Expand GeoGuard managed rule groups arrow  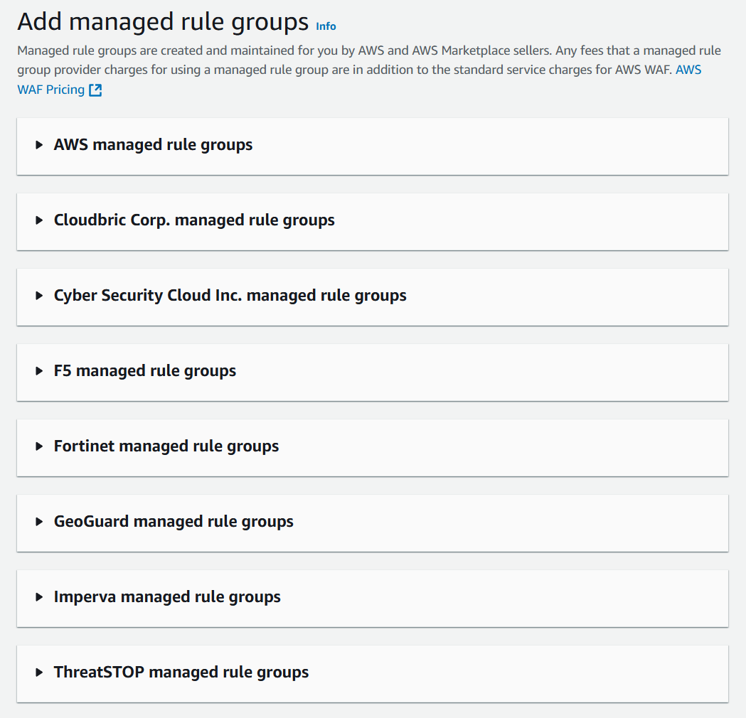(39, 522)
